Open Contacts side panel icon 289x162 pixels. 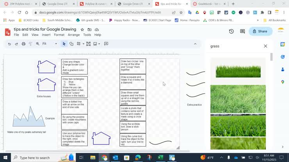click(x=282, y=69)
